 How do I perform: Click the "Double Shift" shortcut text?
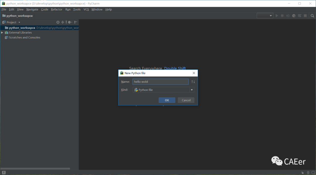[175, 68]
